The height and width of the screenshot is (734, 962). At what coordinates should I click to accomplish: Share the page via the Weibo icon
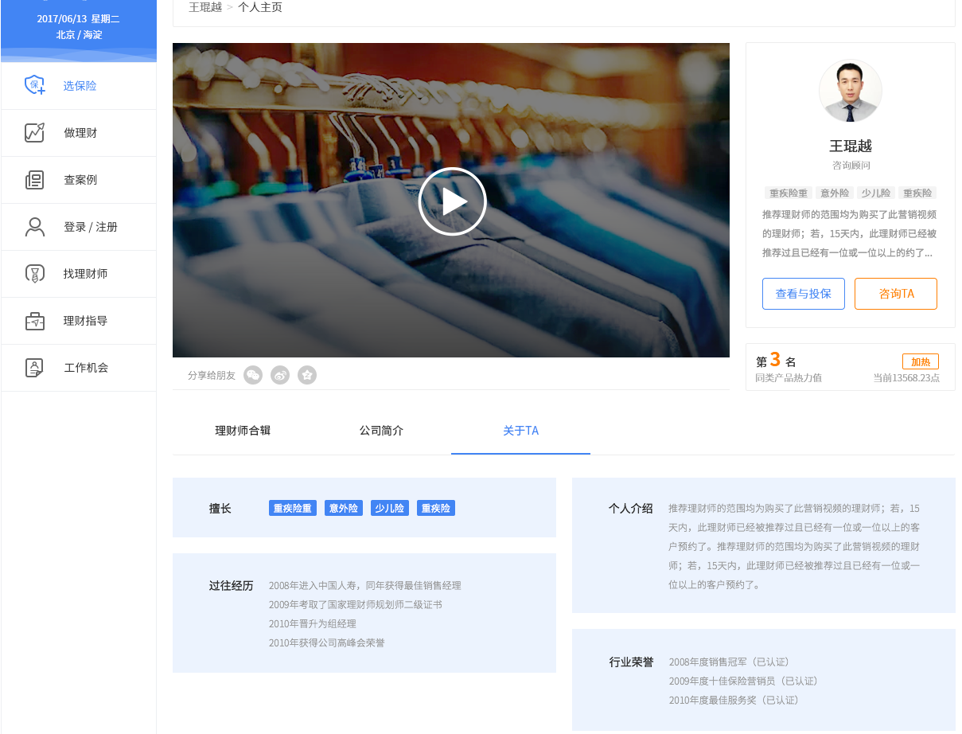(x=280, y=374)
